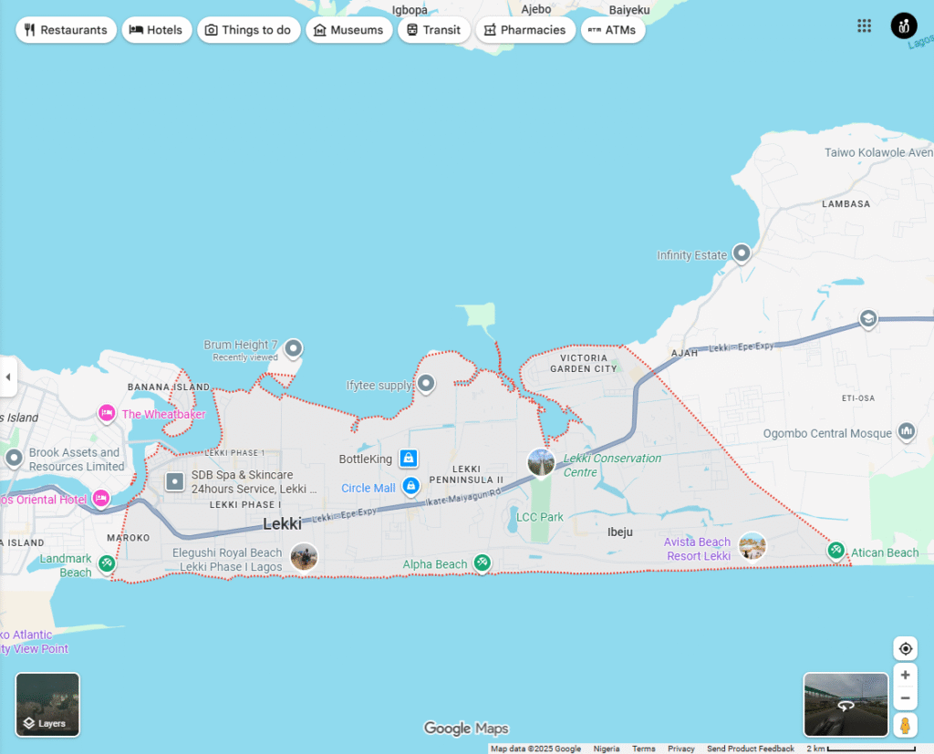Click the Victoria Garden City label
The image size is (934, 754).
tap(584, 363)
